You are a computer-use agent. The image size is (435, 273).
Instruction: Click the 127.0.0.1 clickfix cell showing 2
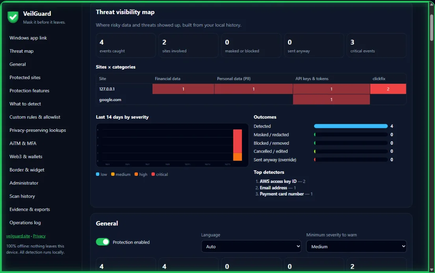tap(388, 89)
